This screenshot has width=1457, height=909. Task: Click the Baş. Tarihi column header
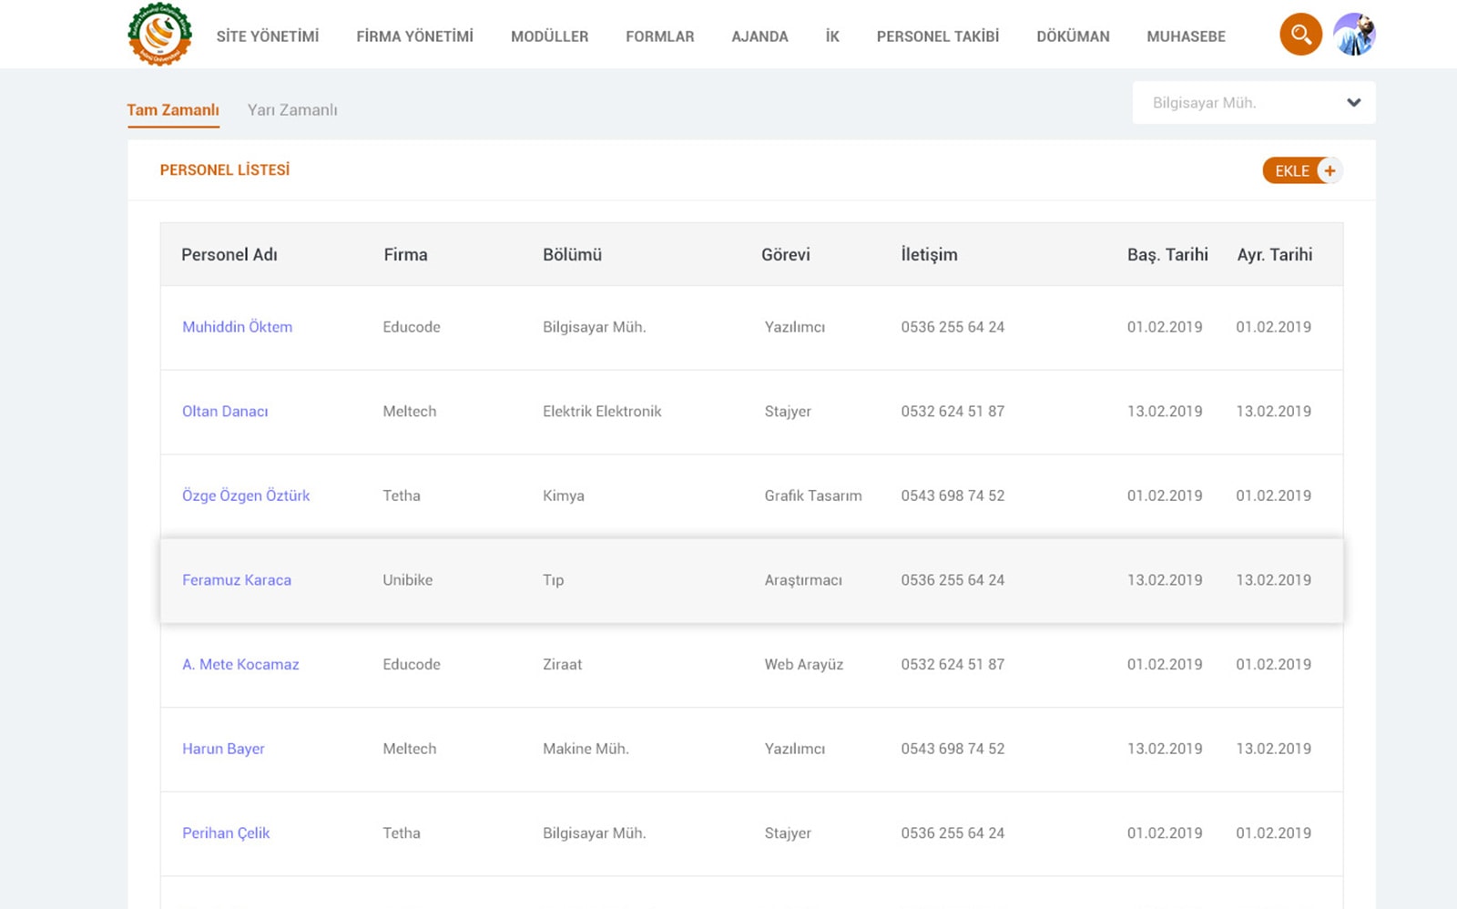point(1167,255)
